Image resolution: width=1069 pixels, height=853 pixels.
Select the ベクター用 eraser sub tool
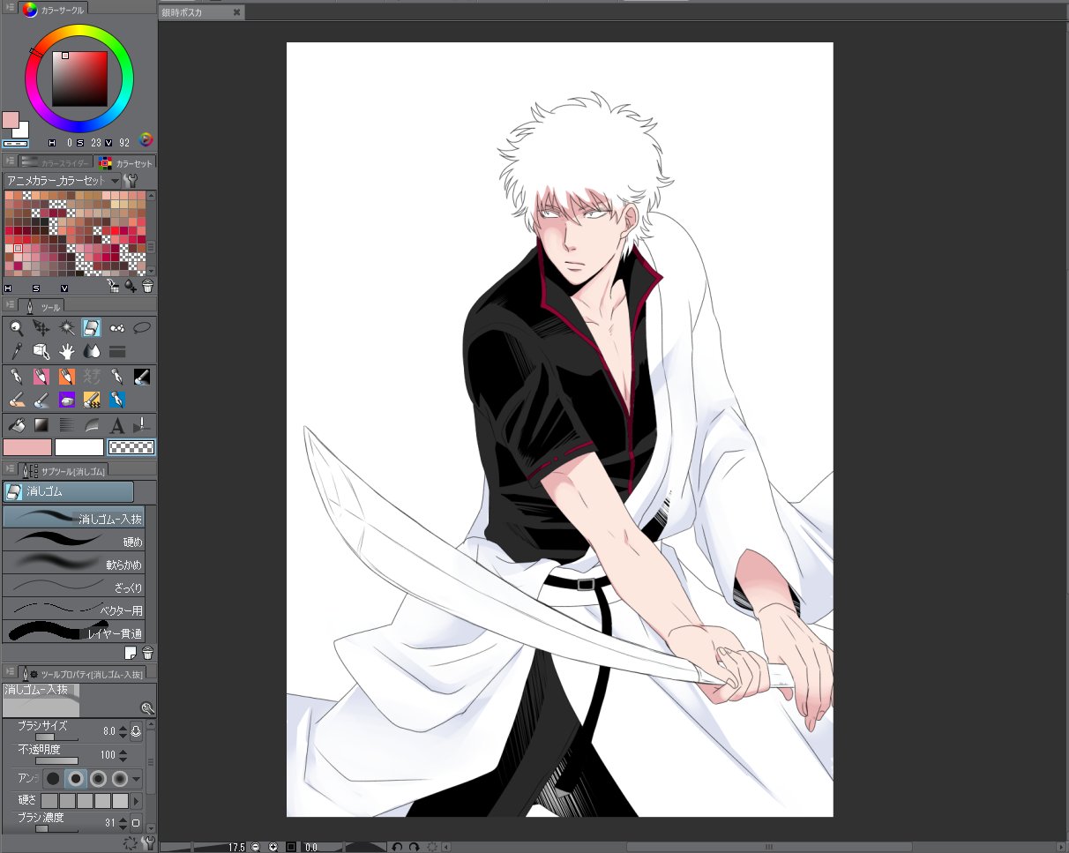click(73, 610)
